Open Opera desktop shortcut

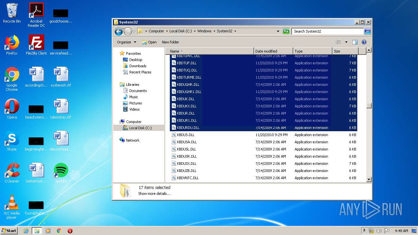12,109
